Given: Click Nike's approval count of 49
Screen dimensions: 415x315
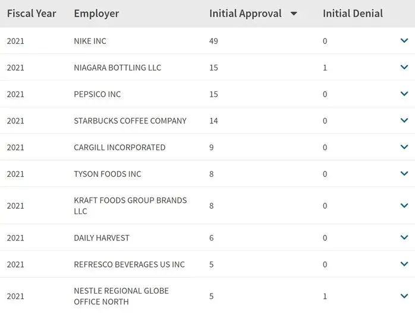Looking at the screenshot, I should tap(214, 41).
